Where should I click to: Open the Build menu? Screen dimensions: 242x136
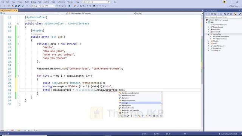click(x=27, y=2)
